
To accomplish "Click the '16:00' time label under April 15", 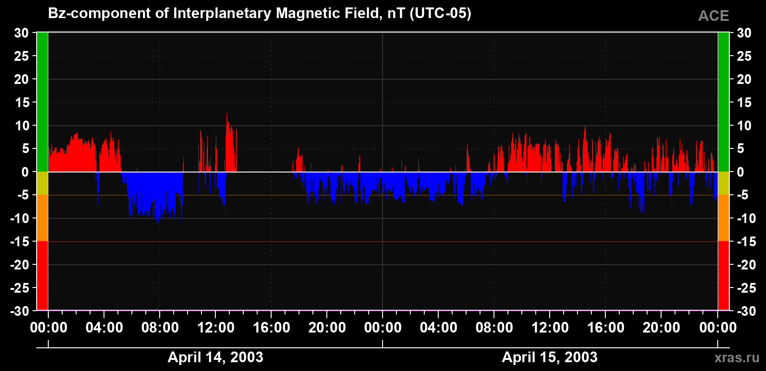I will (606, 327).
